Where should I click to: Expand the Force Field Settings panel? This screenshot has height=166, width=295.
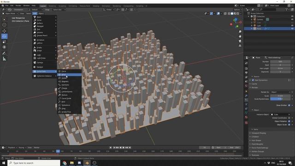(x=260, y=148)
